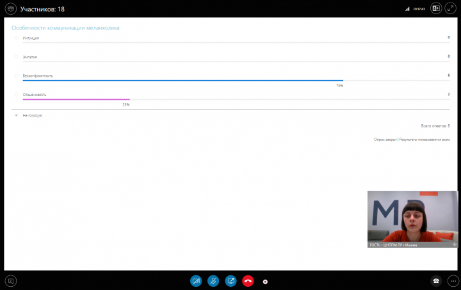Open the layout view picker
The width and height of the screenshot is (461, 290).
click(436, 9)
